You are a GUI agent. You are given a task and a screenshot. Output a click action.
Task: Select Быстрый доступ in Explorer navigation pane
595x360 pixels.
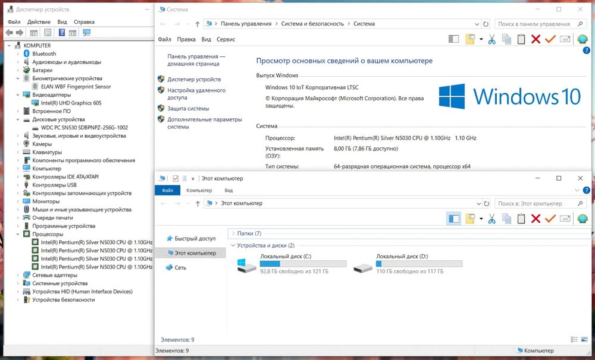(195, 238)
